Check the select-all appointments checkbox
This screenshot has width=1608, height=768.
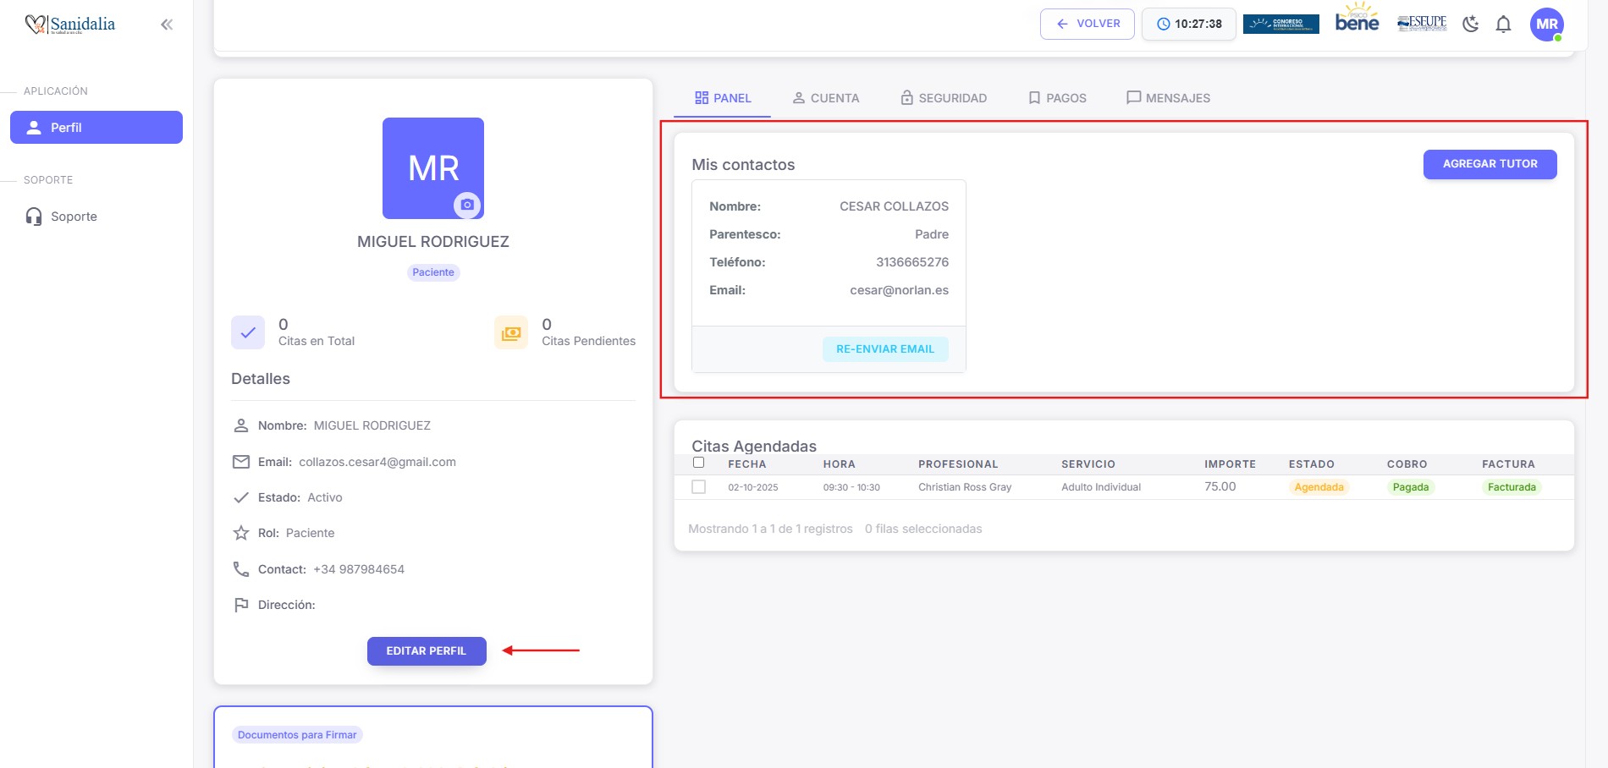pyautogui.click(x=698, y=463)
